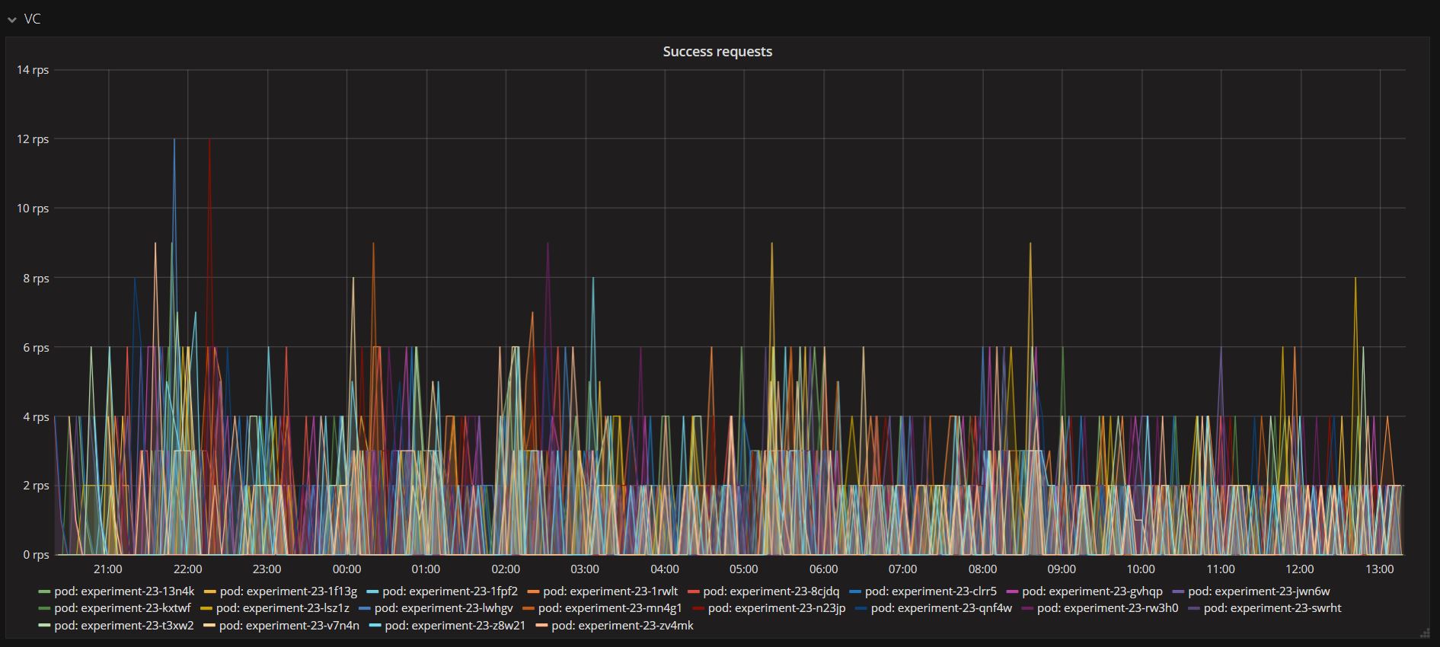Isolate the pod experiment-23-1rwlt legend entry
The width and height of the screenshot is (1440, 647).
[610, 591]
